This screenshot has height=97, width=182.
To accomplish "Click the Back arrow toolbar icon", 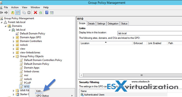I will click(x=1, y=12).
